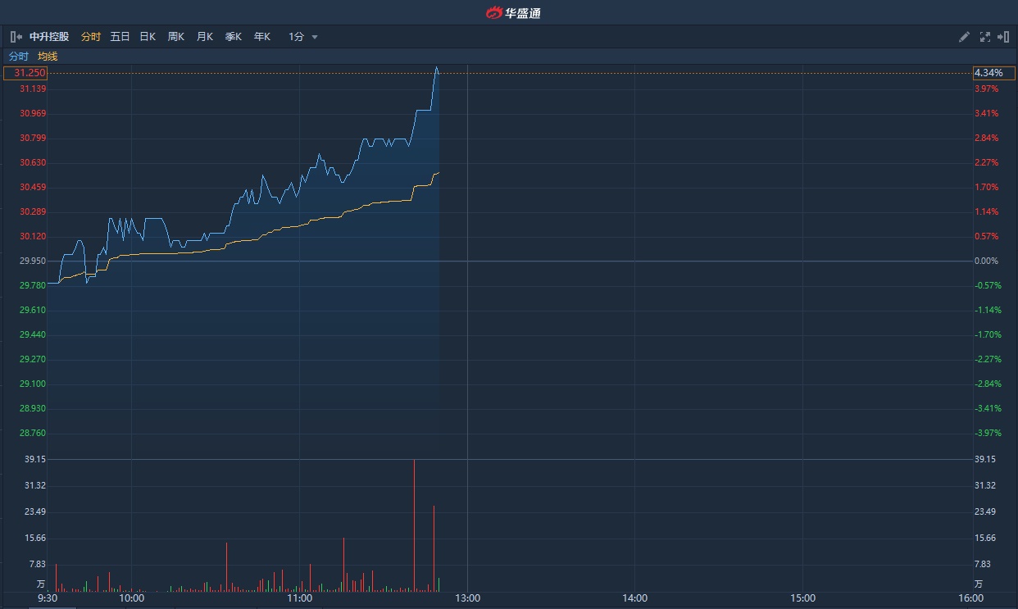
Task: Select the 分时 intraday chart tab
Action: pos(91,37)
